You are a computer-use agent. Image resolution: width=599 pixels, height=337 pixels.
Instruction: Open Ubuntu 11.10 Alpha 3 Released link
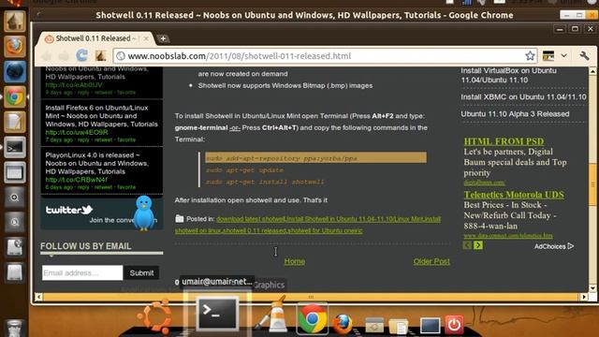[515, 114]
